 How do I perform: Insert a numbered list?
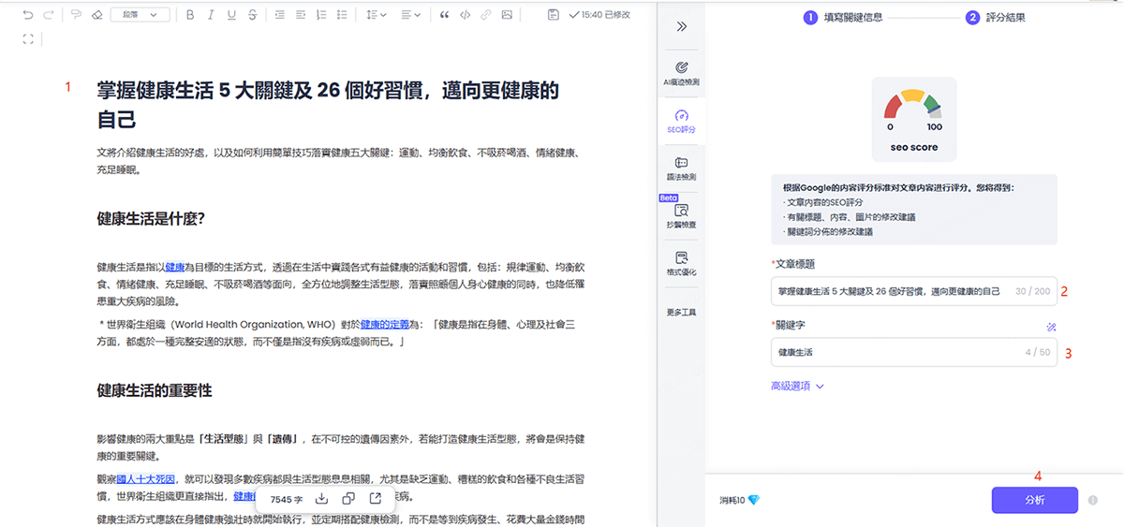point(321,15)
